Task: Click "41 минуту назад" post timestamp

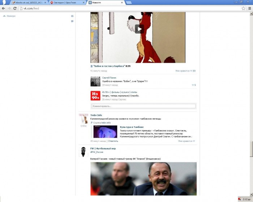Action: click(99, 71)
